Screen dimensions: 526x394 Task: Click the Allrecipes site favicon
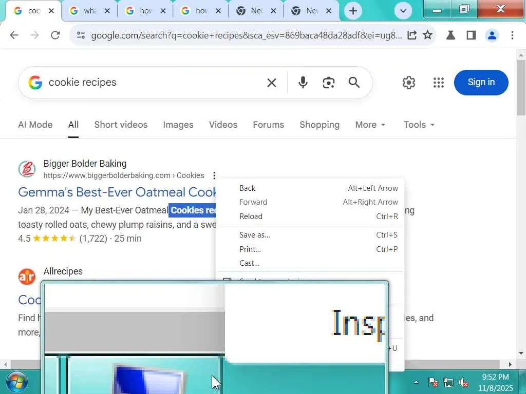[27, 277]
